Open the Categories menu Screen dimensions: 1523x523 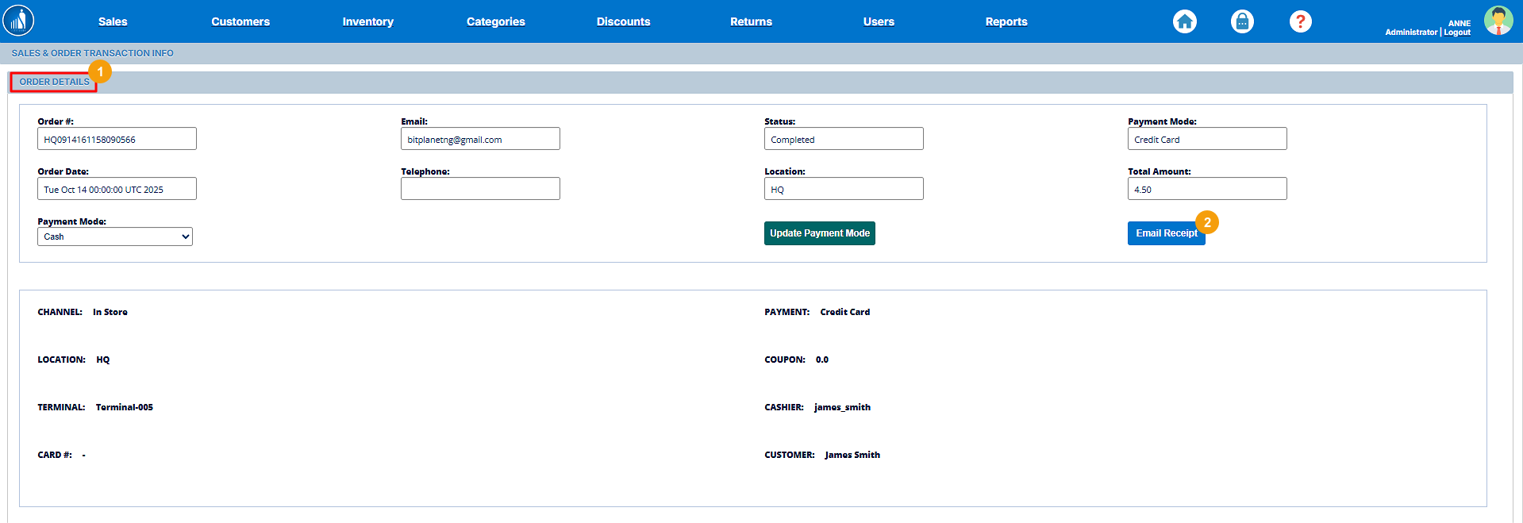495,21
